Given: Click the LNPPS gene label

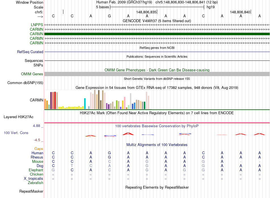Looking at the screenshot, I should pyautogui.click(x=37, y=25).
